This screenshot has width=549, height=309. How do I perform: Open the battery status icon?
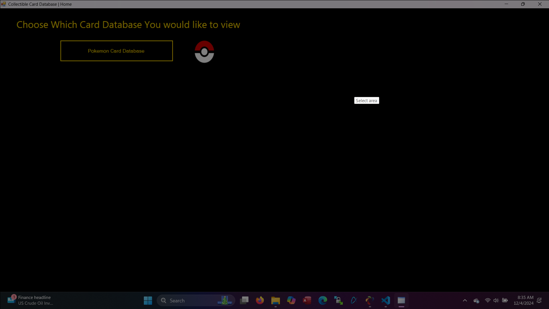pos(505,300)
